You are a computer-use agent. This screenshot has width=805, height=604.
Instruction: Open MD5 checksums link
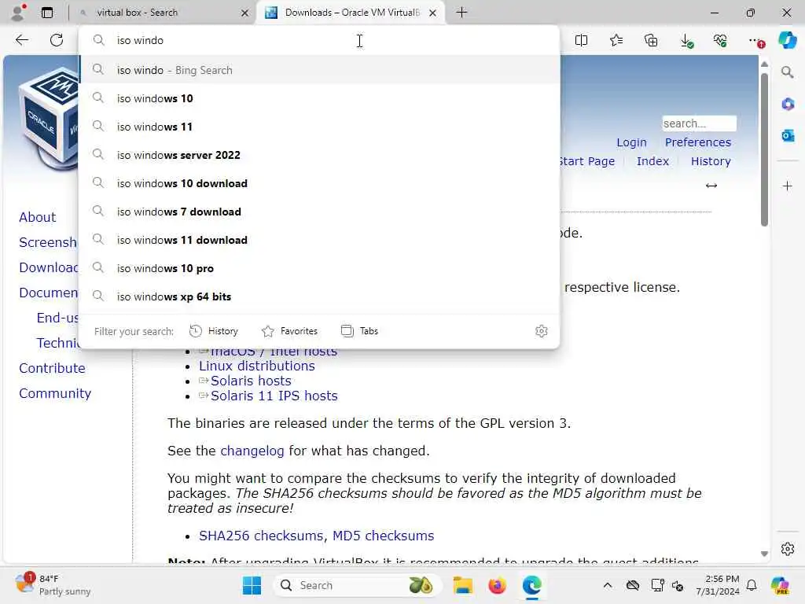tap(383, 536)
